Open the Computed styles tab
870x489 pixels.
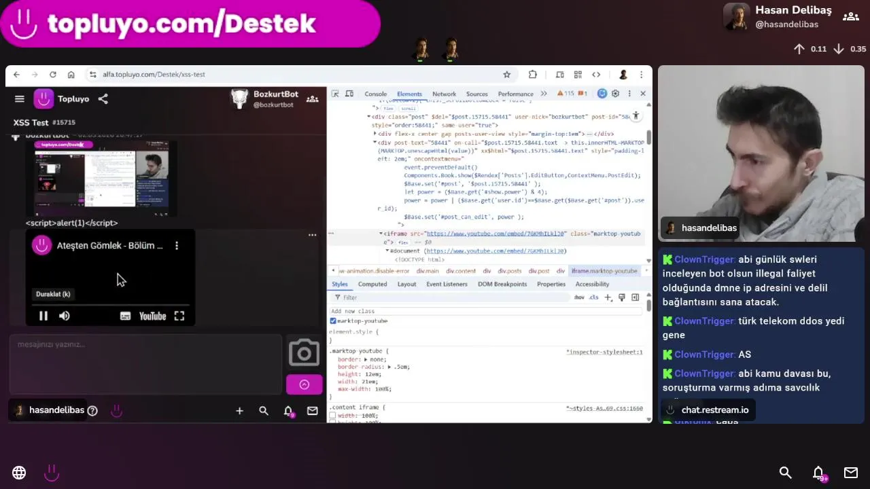[x=372, y=285]
